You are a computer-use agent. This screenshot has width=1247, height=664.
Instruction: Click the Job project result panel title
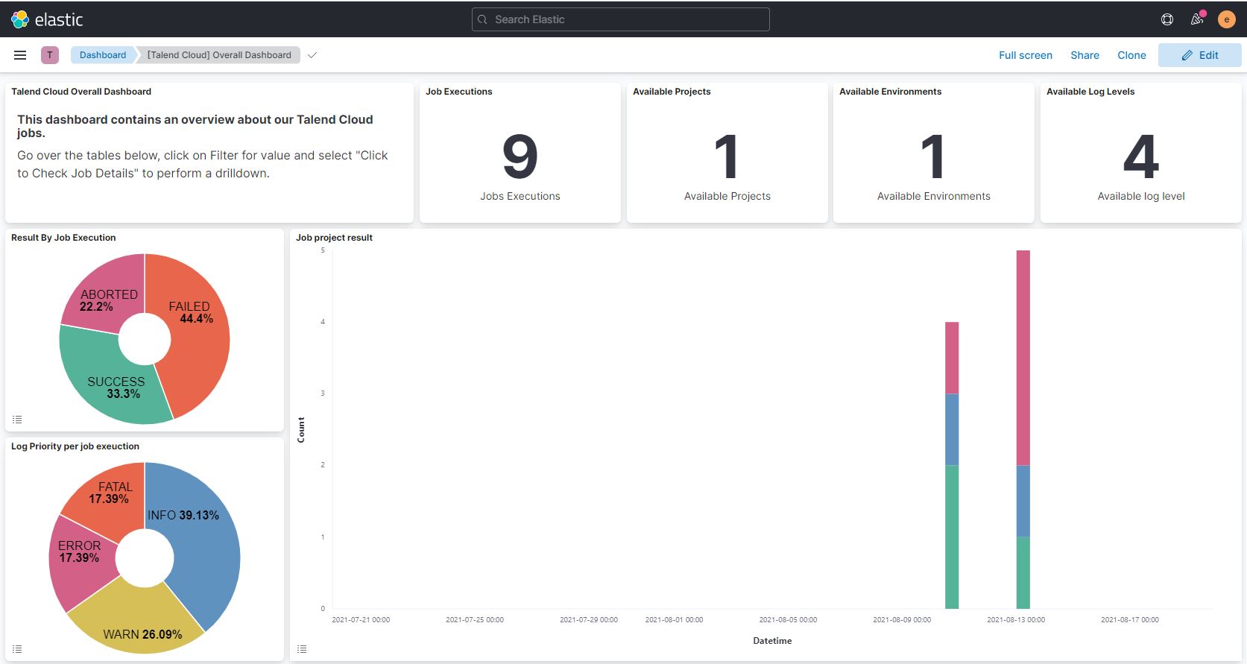(334, 238)
